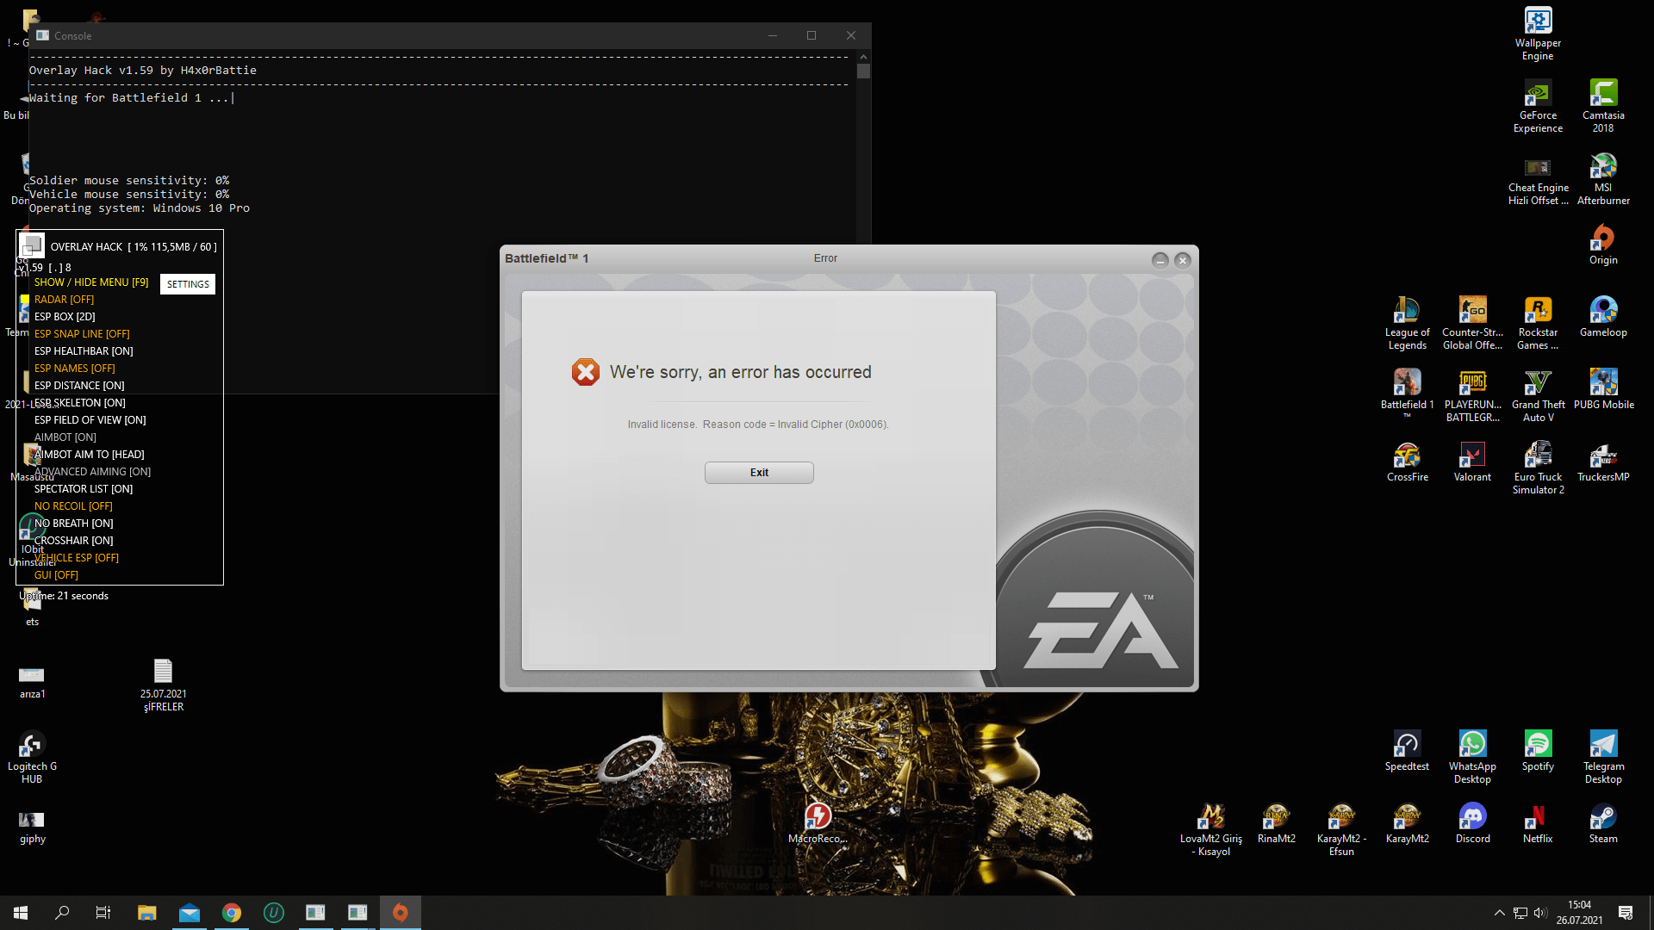Open the notification center icon
This screenshot has width=1654, height=930.
coord(1626,913)
